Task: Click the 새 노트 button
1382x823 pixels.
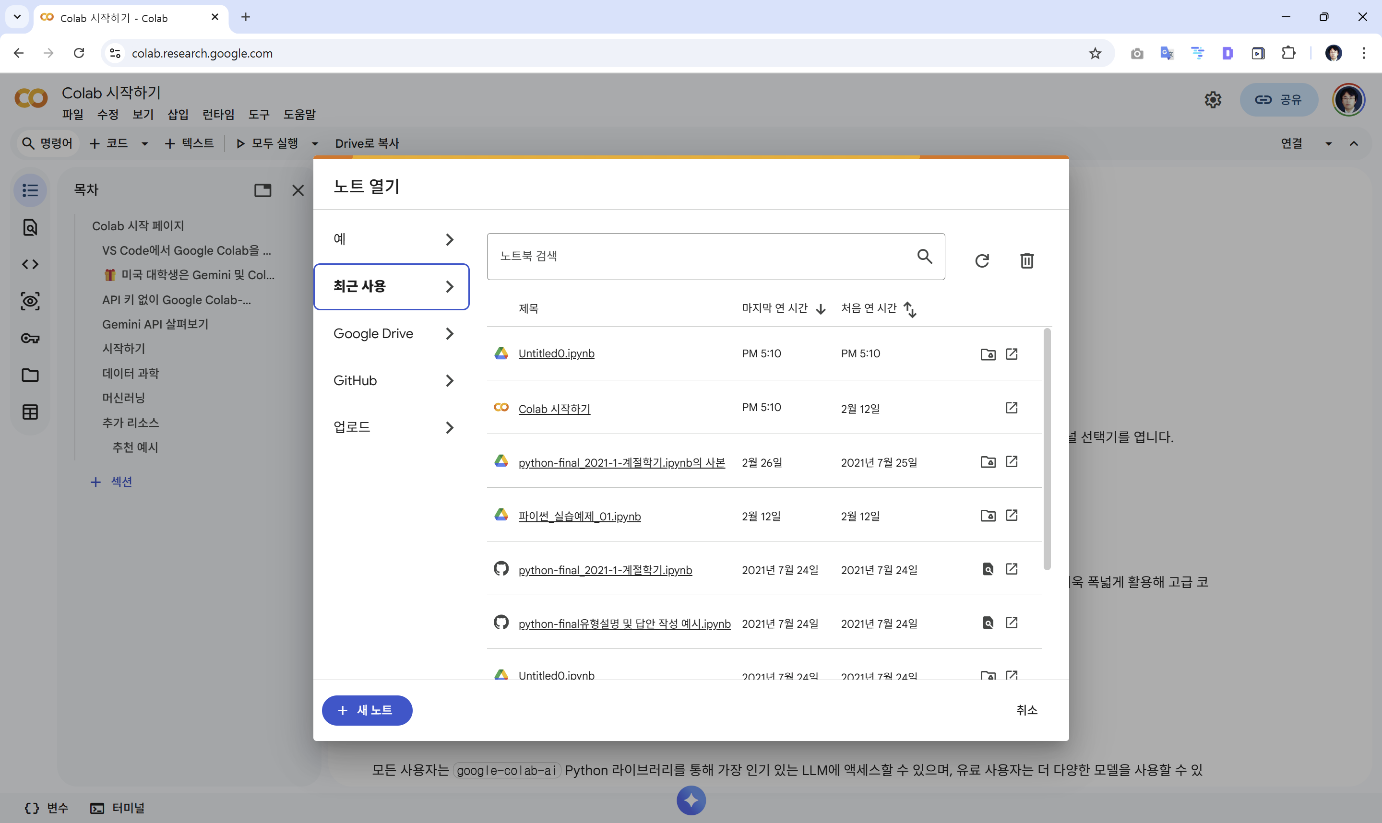Action: (367, 710)
